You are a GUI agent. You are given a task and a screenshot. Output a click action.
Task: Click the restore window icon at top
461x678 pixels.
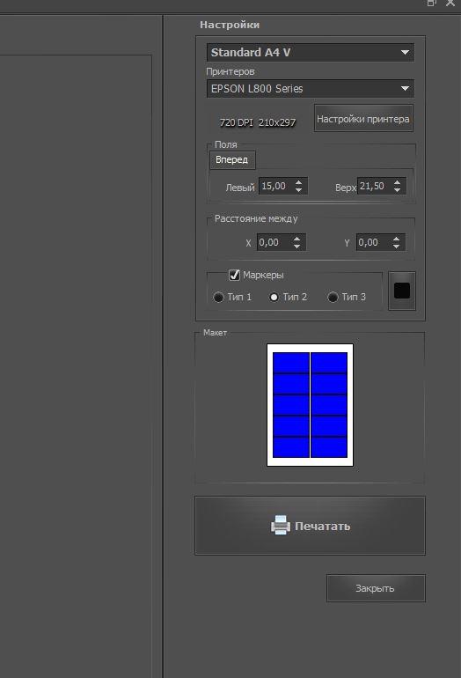(431, 3)
